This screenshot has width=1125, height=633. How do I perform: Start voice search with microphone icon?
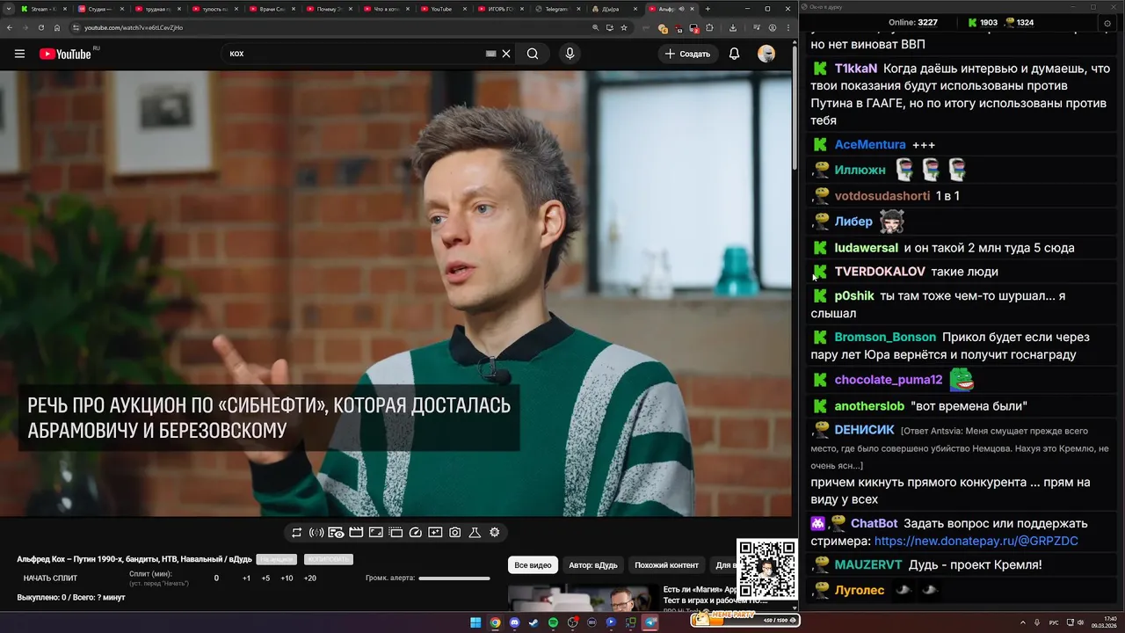tap(570, 54)
